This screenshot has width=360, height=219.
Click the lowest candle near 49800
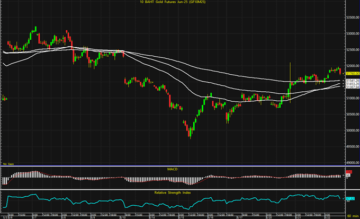[x=190, y=135]
